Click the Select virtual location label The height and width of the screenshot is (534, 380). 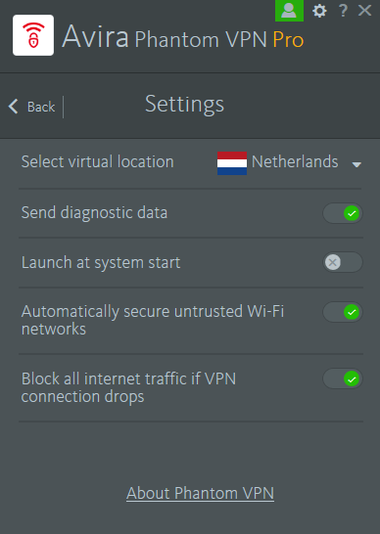[x=98, y=161]
